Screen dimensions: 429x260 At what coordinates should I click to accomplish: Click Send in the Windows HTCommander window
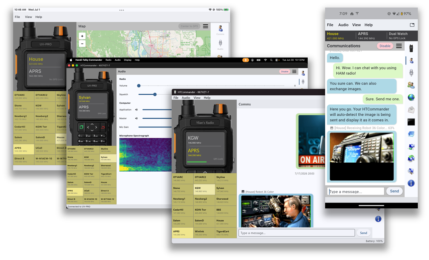(x=363, y=233)
